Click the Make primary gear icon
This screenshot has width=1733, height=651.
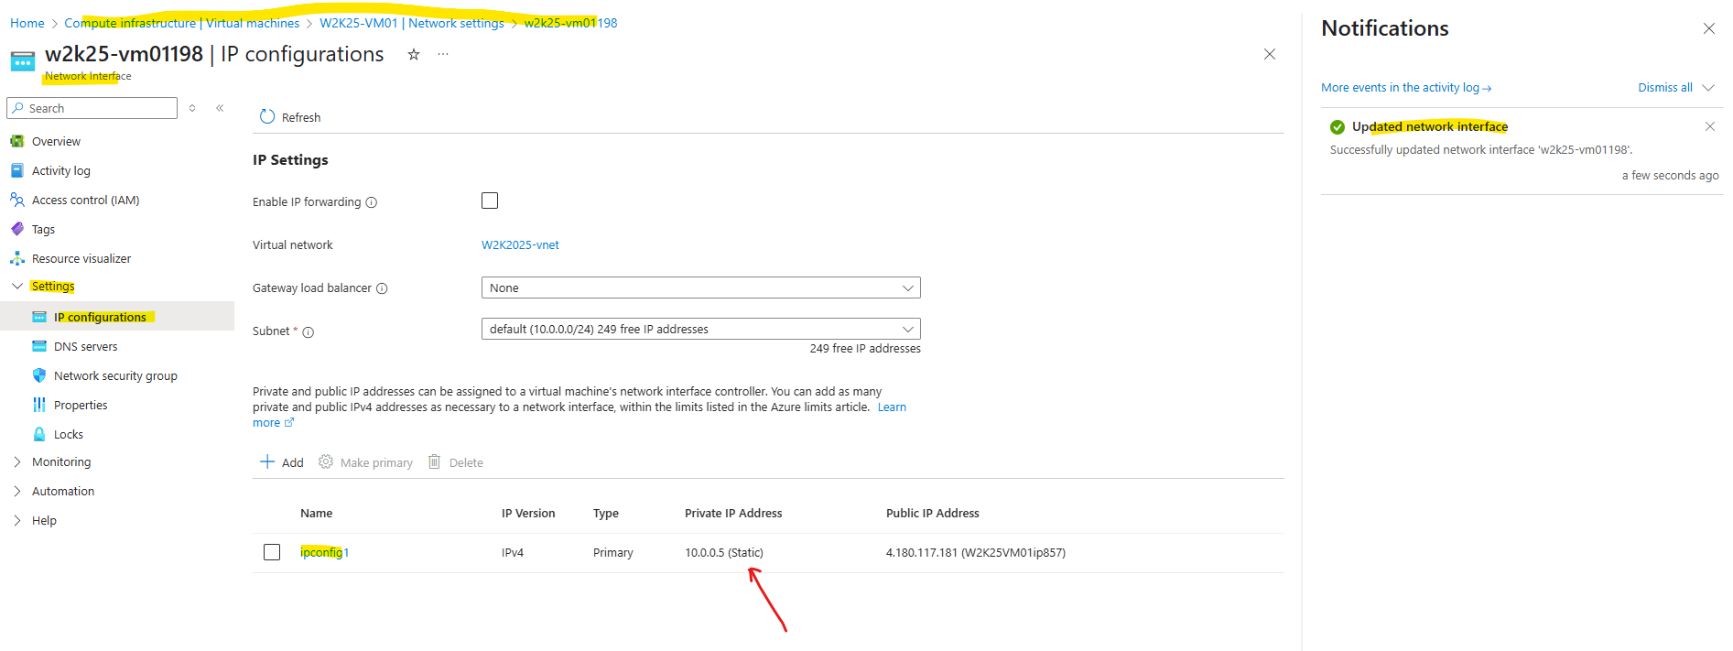pos(326,461)
